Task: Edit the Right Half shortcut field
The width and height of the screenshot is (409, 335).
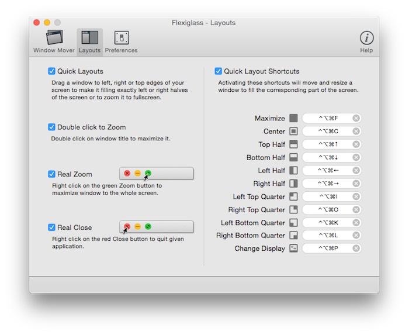Action: click(331, 184)
